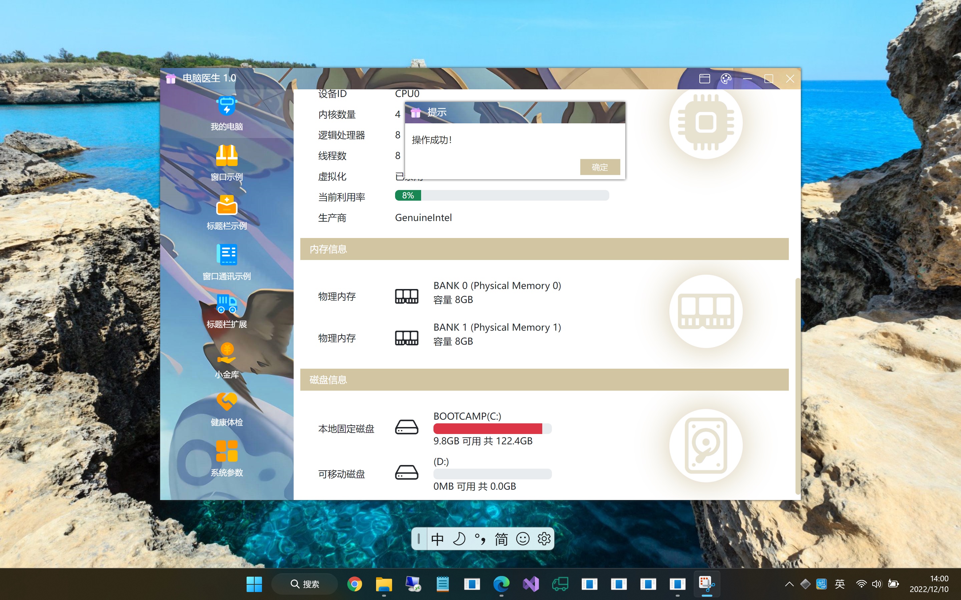The width and height of the screenshot is (961, 600).
Task: Open the 系统参数 grid icon
Action: (226, 451)
